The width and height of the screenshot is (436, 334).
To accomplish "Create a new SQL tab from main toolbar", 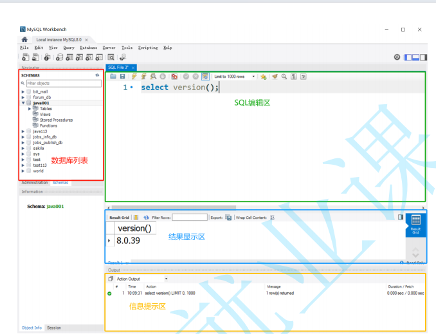I will (25, 57).
